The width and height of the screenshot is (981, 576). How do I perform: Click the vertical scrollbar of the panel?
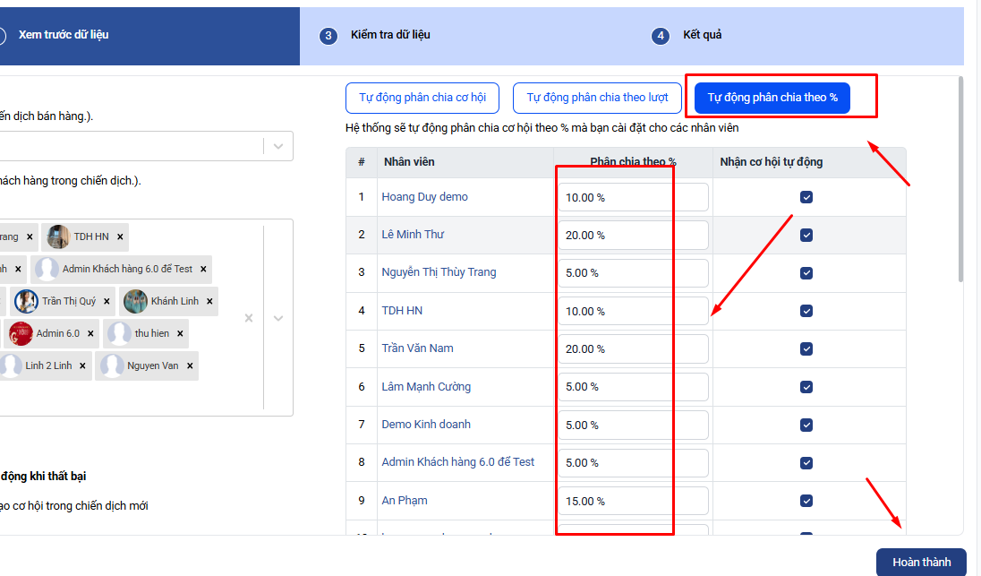tap(961, 180)
